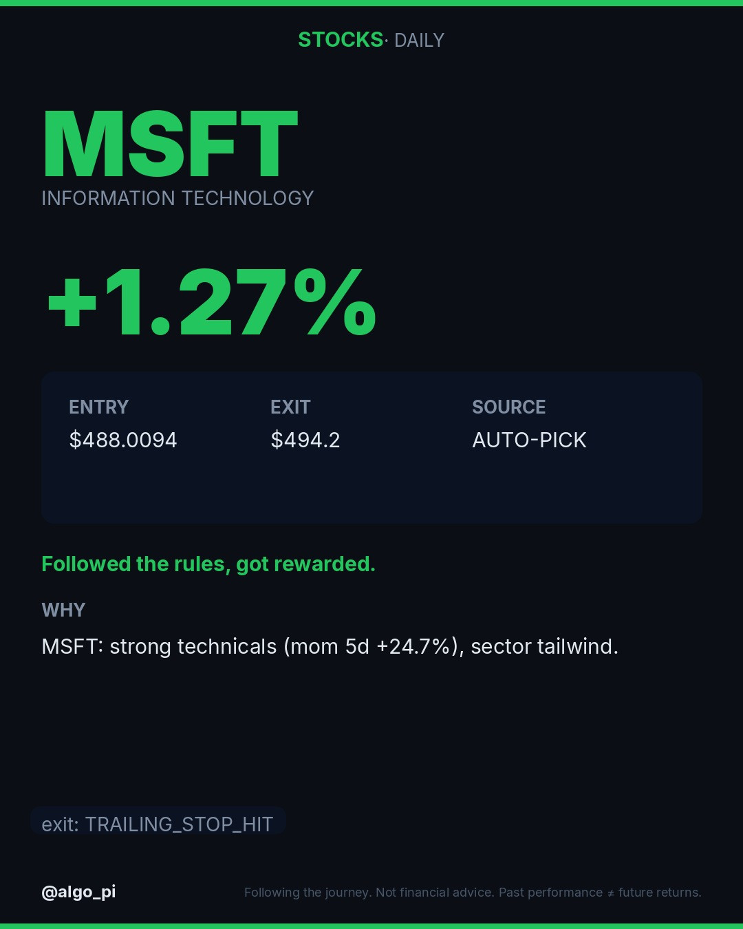Select the $494.2 exit price
743x929 pixels.
[x=305, y=440]
